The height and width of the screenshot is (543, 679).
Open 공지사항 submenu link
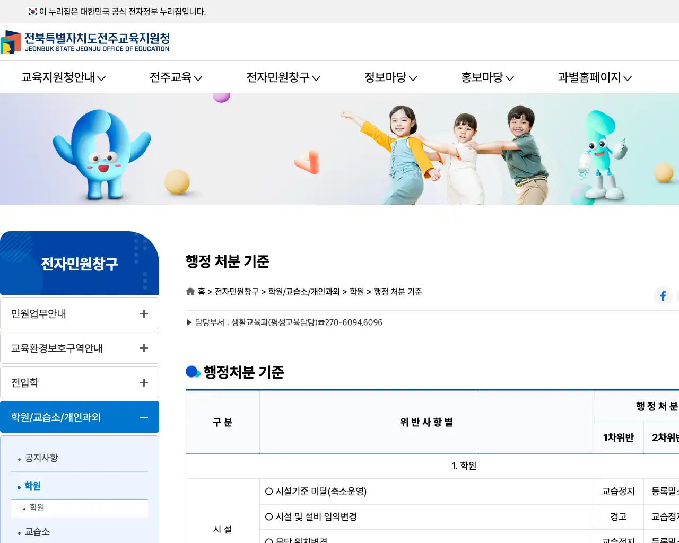coord(41,458)
